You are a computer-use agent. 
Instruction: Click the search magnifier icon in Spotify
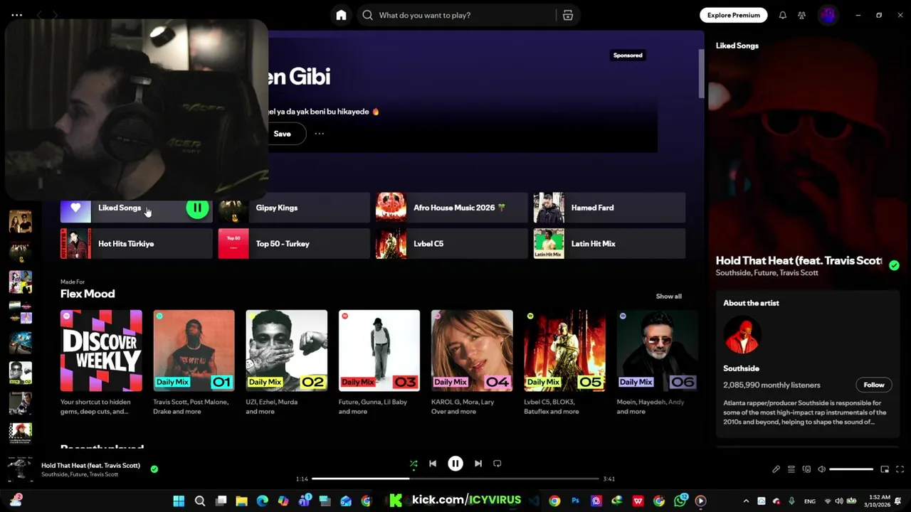pos(367,15)
